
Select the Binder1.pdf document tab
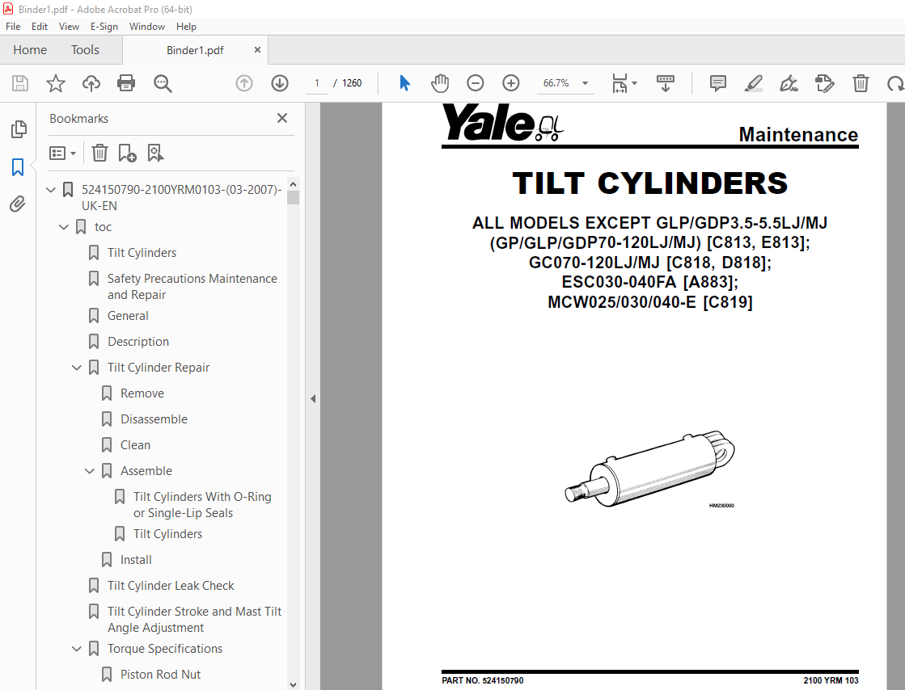[x=194, y=50]
